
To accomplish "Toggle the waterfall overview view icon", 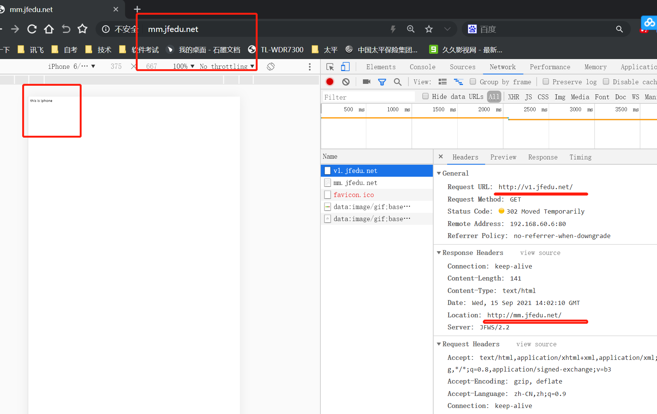I will pos(458,82).
